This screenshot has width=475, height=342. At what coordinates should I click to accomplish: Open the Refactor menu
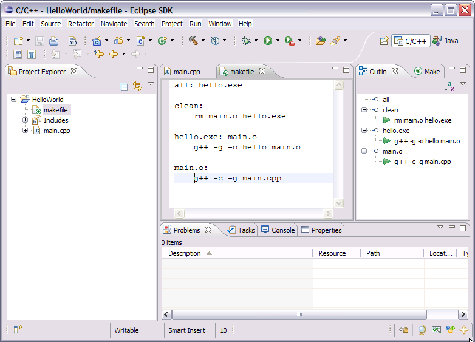(x=81, y=24)
